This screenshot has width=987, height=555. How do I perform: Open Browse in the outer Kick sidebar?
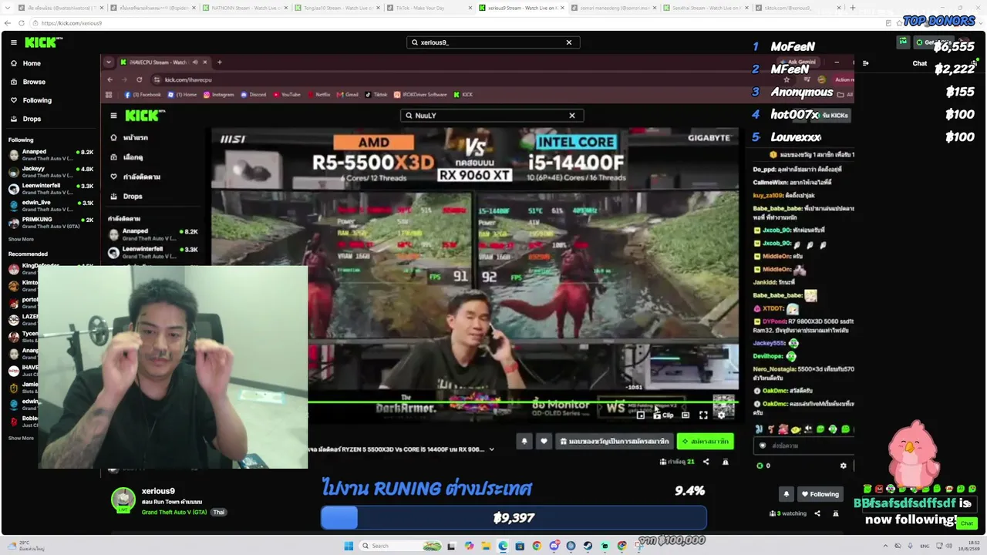click(x=34, y=82)
